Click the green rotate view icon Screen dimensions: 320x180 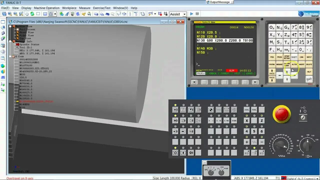(x=32, y=14)
